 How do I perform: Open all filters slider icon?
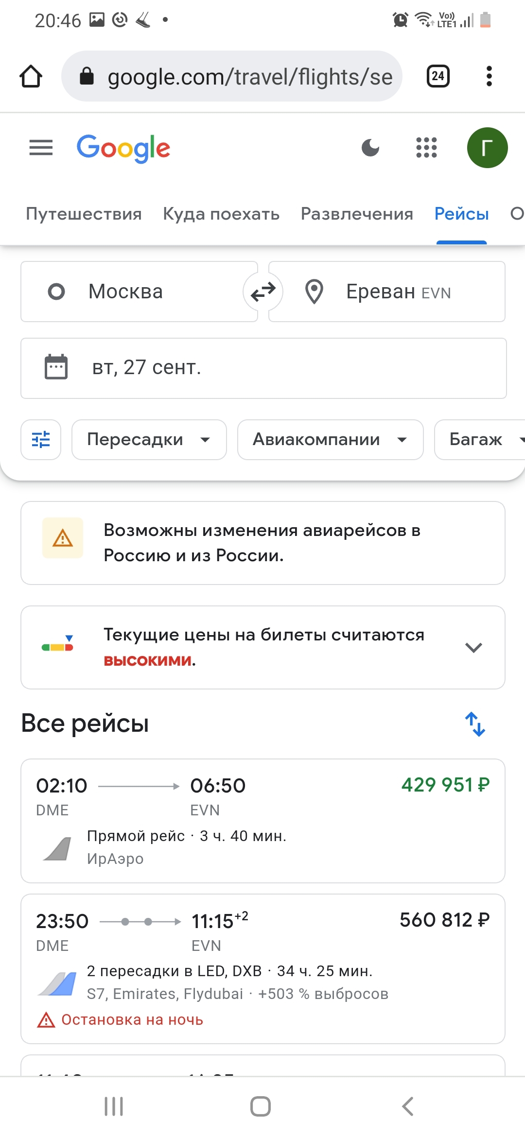click(41, 440)
